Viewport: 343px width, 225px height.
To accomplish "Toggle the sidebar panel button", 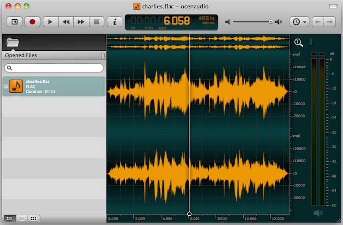I will pos(14,22).
